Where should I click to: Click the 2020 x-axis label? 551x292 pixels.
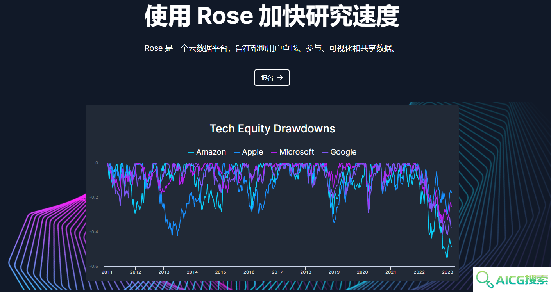[x=362, y=272]
